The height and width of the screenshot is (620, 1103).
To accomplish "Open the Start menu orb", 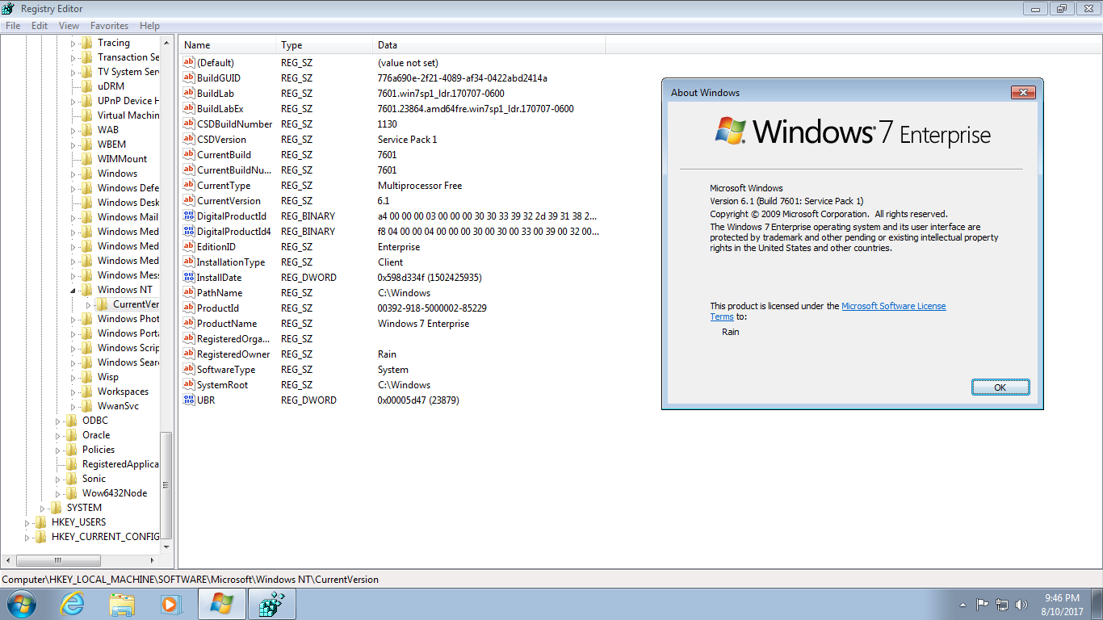I will click(21, 604).
